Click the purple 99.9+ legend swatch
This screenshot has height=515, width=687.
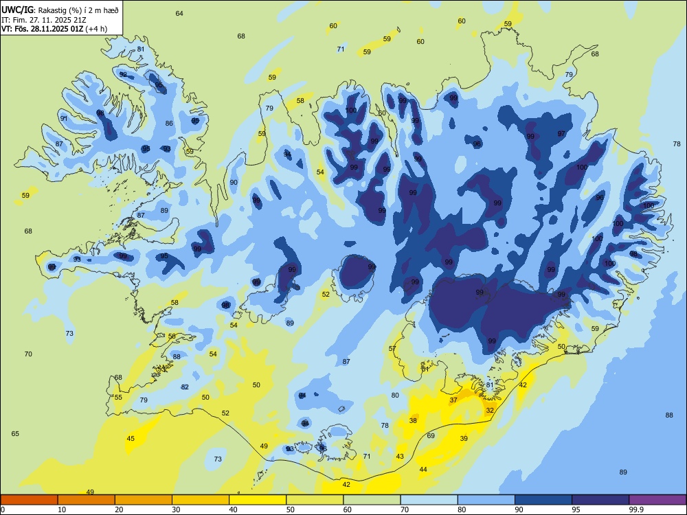click(657, 500)
